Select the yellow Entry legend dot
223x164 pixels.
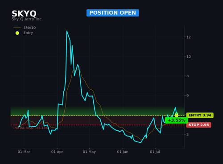tap(17, 33)
